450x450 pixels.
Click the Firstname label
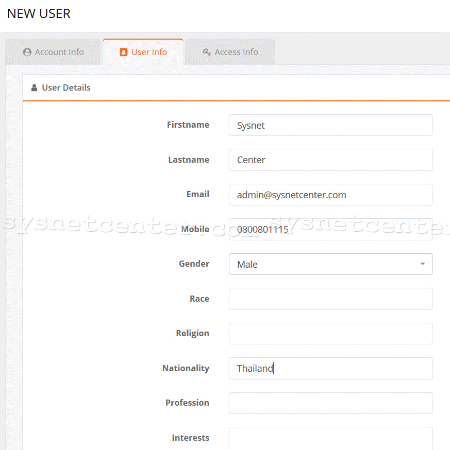[188, 125]
